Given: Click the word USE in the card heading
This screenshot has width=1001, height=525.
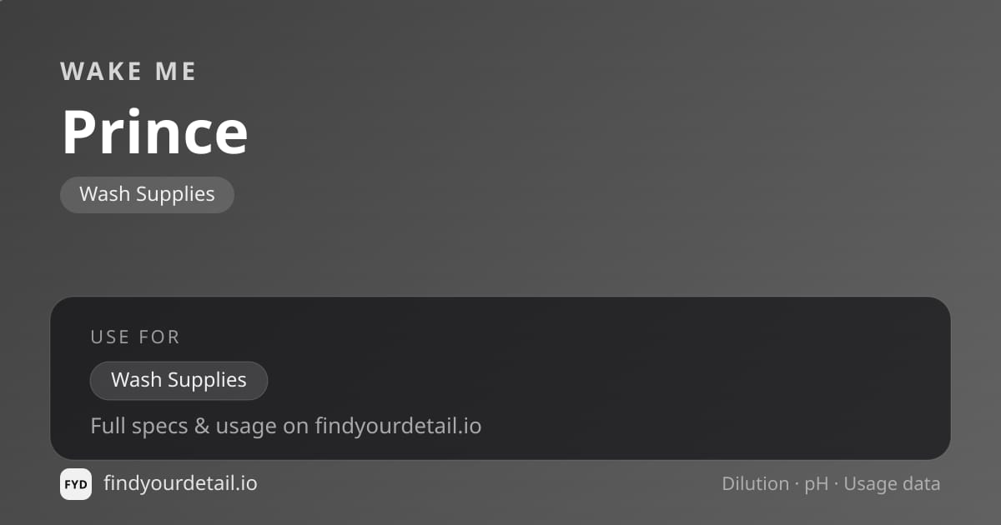Looking at the screenshot, I should [110, 337].
